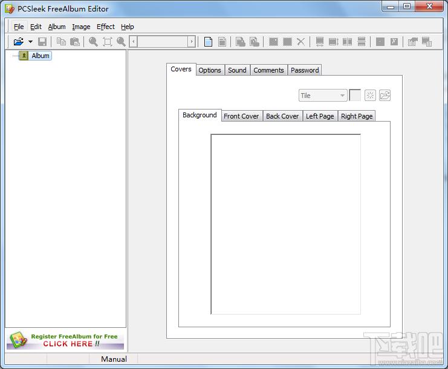Click the album properties export icon
The width and height of the screenshot is (448, 369).
coord(412,42)
